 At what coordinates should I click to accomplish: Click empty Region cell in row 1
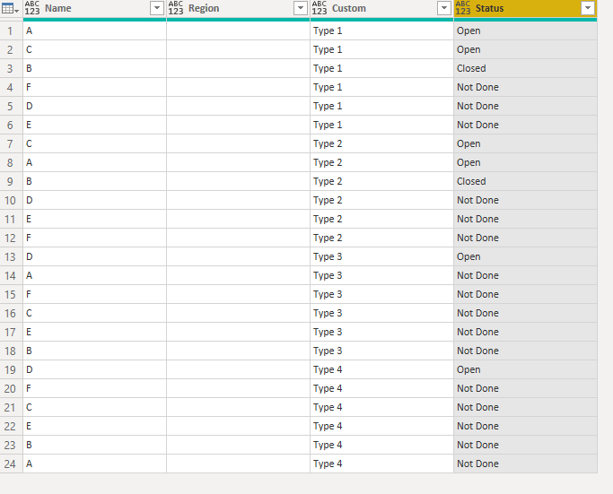coord(238,30)
